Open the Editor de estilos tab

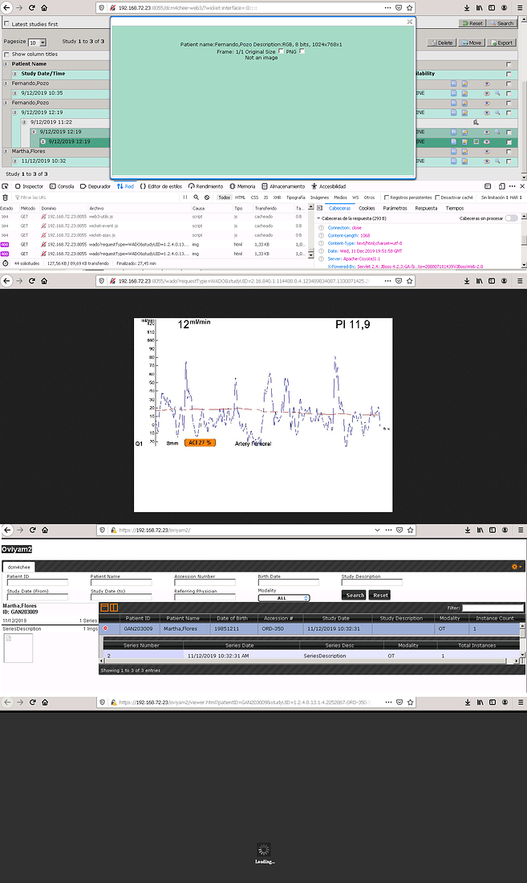[161, 186]
